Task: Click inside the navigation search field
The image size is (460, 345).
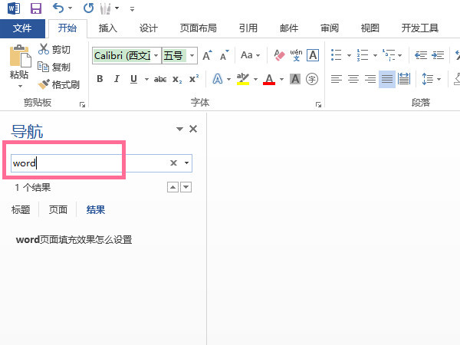Action: 88,163
